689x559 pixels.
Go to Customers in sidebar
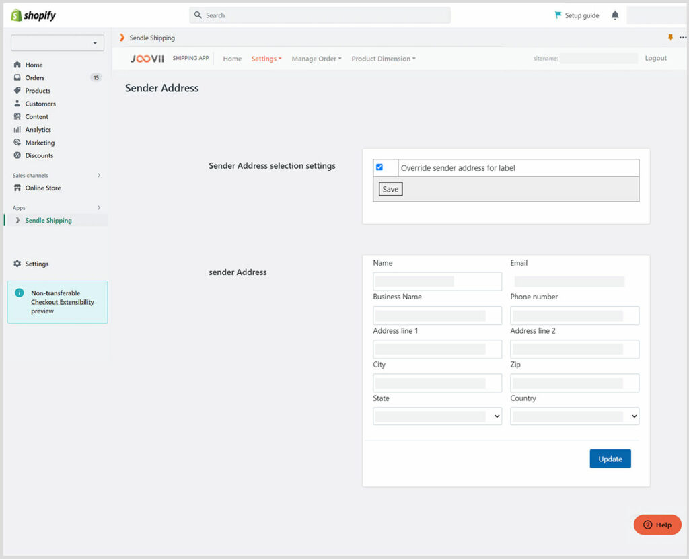(x=40, y=104)
